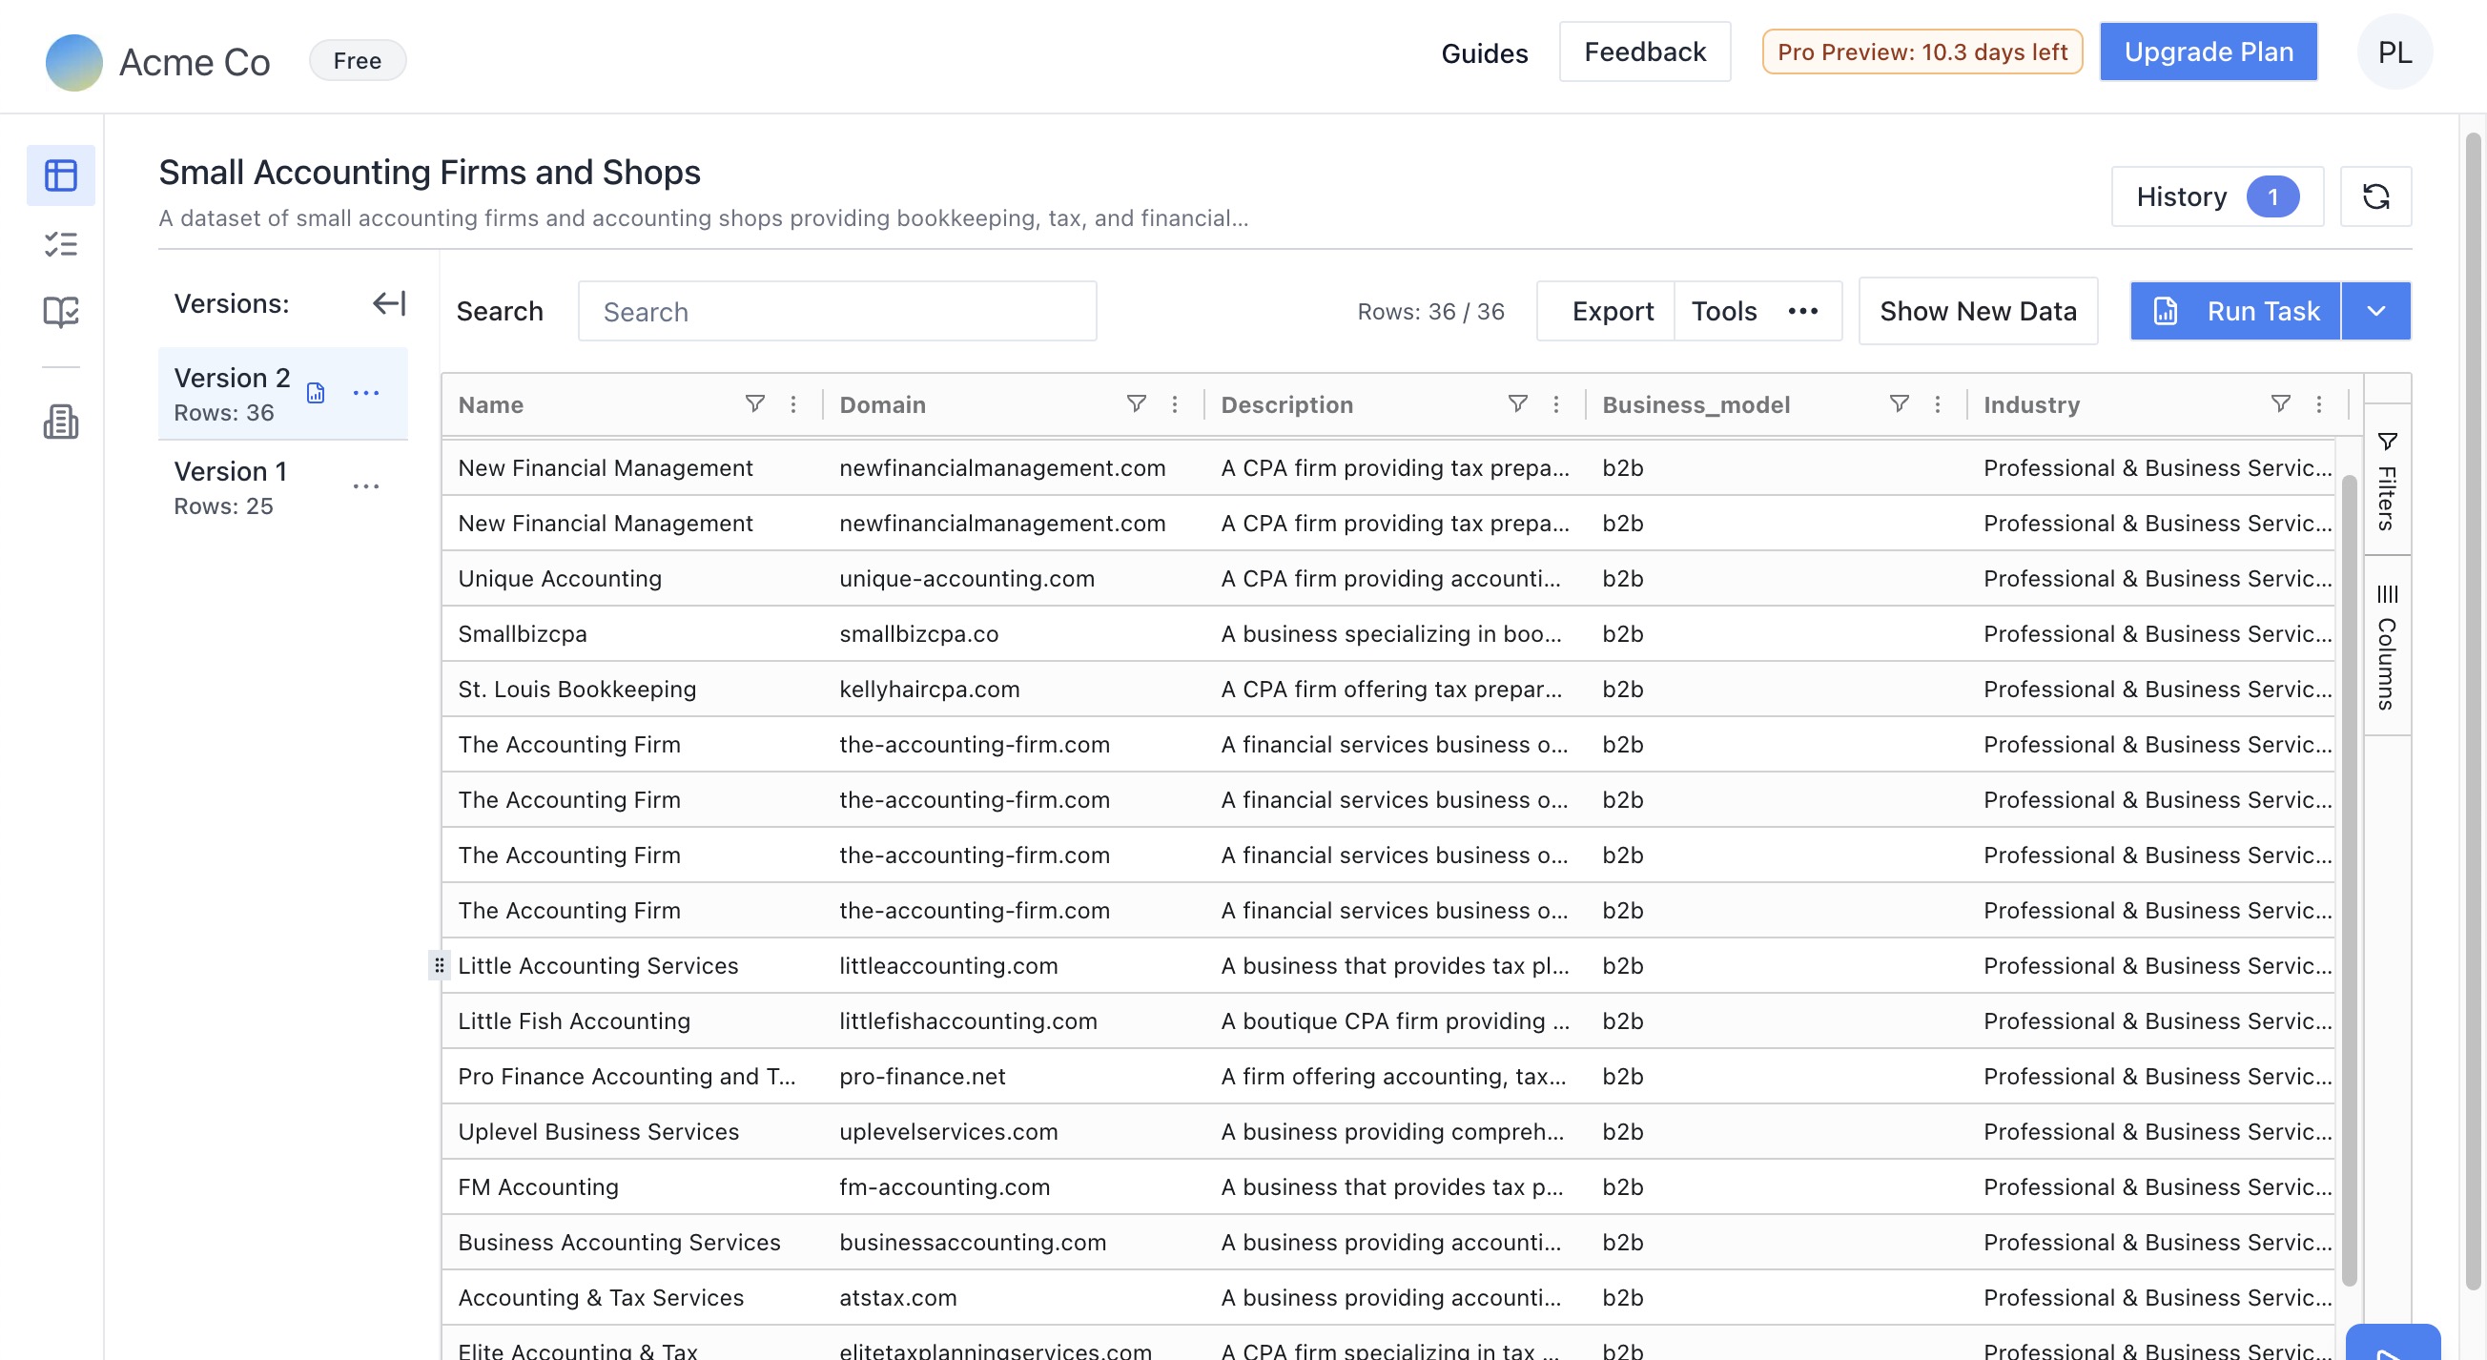
Task: Open the Filters side panel tab
Action: click(x=2387, y=482)
